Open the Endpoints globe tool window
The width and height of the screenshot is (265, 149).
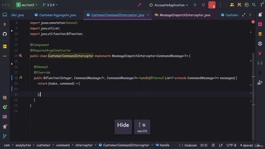260,43
